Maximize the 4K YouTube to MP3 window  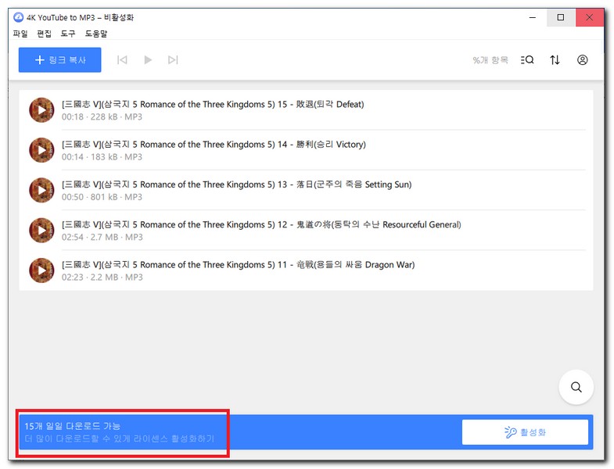click(x=561, y=17)
